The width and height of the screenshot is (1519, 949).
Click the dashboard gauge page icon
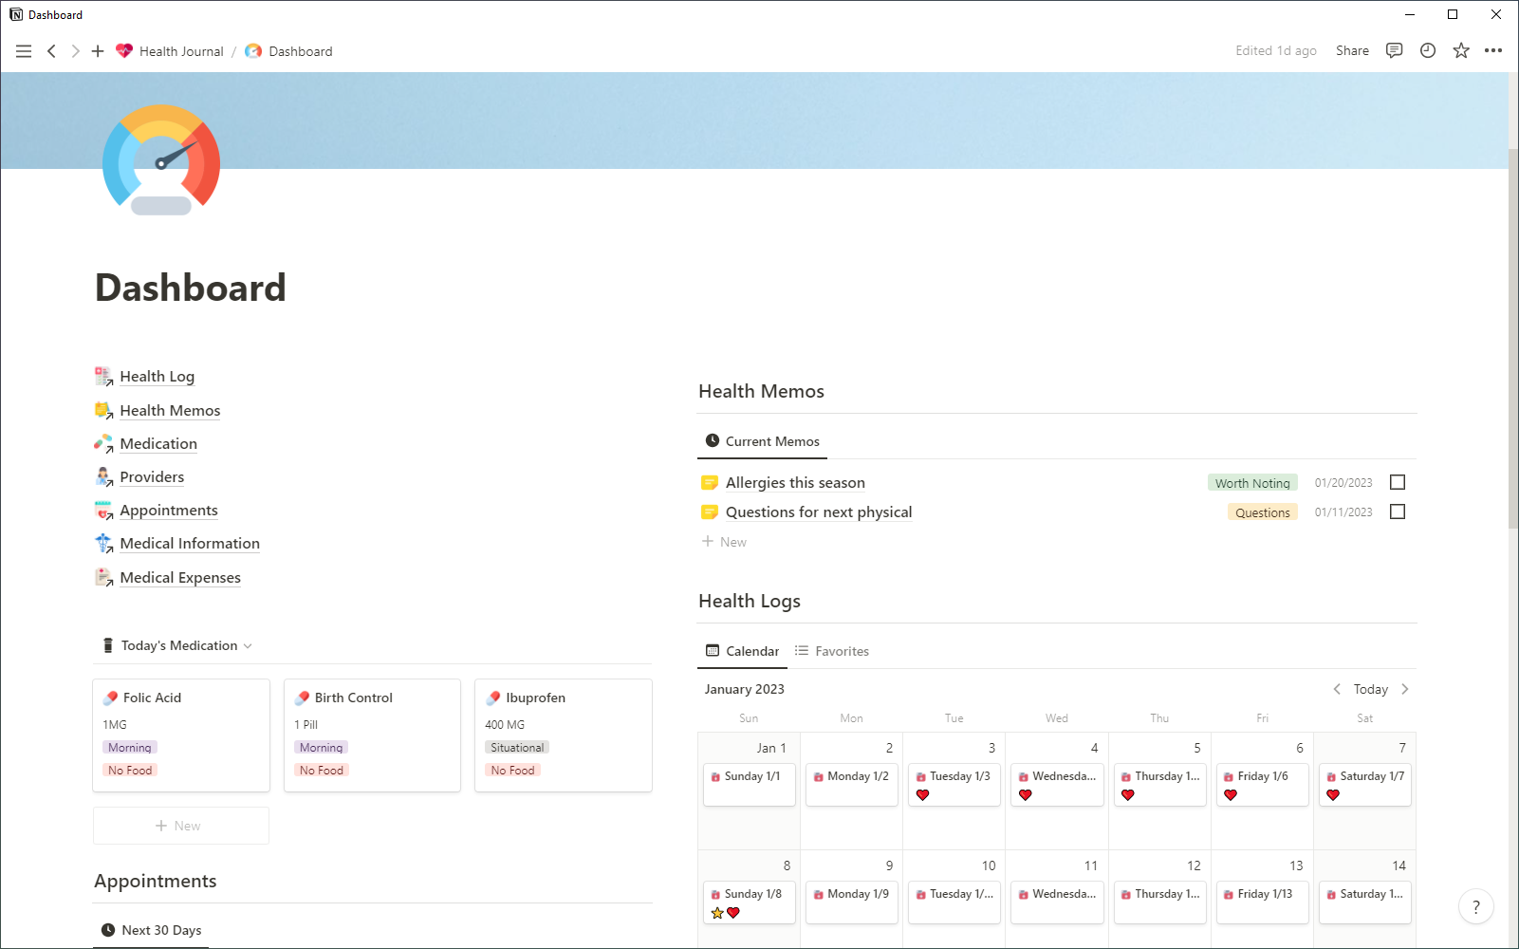click(x=161, y=159)
